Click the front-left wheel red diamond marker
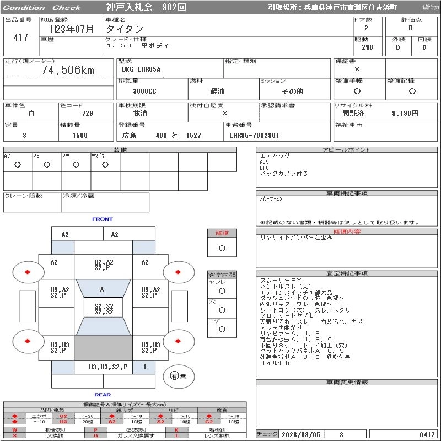The image size is (441, 441). point(27,272)
